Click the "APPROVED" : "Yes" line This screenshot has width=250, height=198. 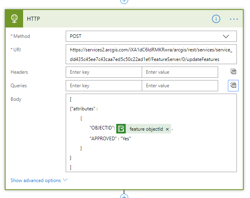coord(110,138)
